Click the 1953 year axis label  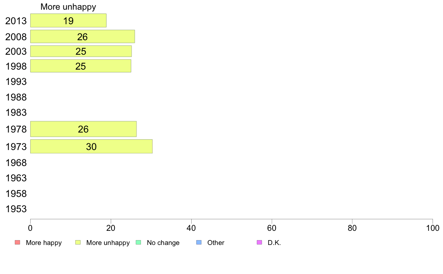pyautogui.click(x=16, y=209)
